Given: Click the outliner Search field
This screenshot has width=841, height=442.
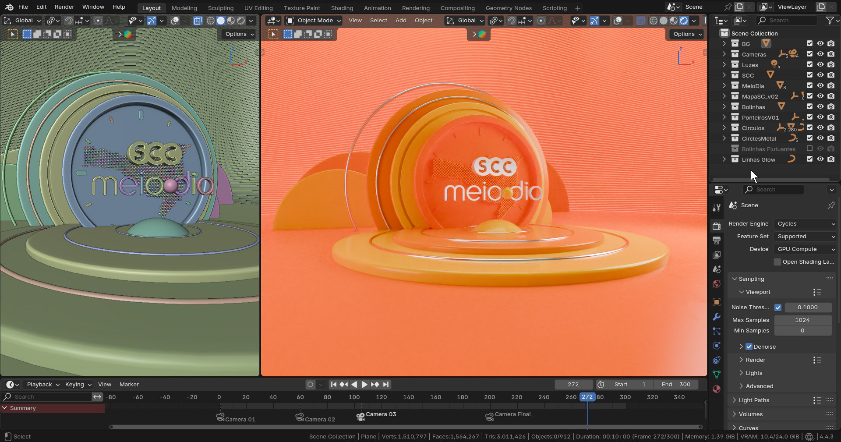Looking at the screenshot, I should [x=787, y=21].
